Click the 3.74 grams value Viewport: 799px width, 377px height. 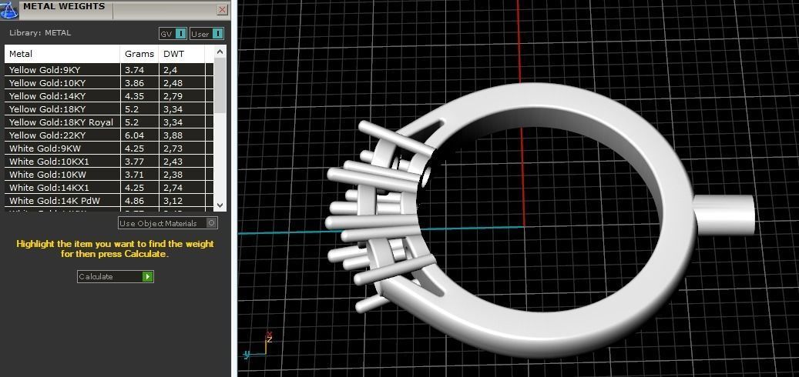coord(134,70)
